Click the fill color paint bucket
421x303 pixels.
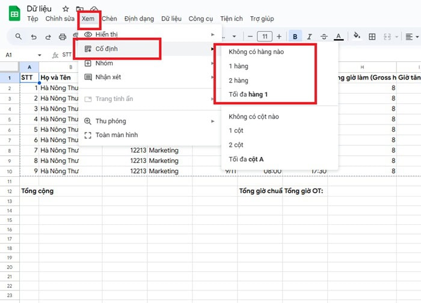pyautogui.click(x=357, y=37)
